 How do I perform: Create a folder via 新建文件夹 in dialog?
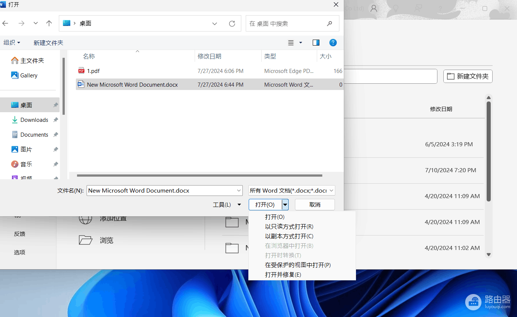(x=48, y=43)
